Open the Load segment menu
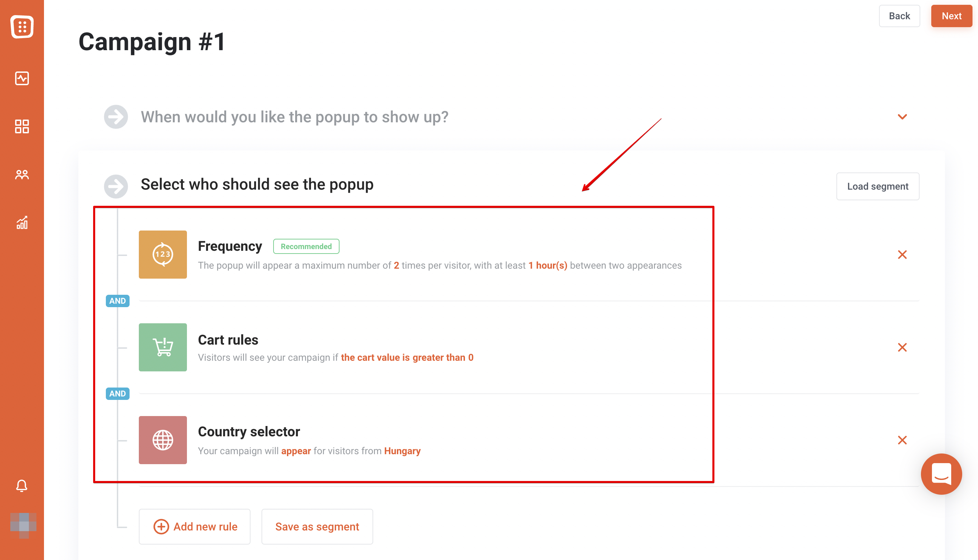This screenshot has width=978, height=560. point(878,186)
